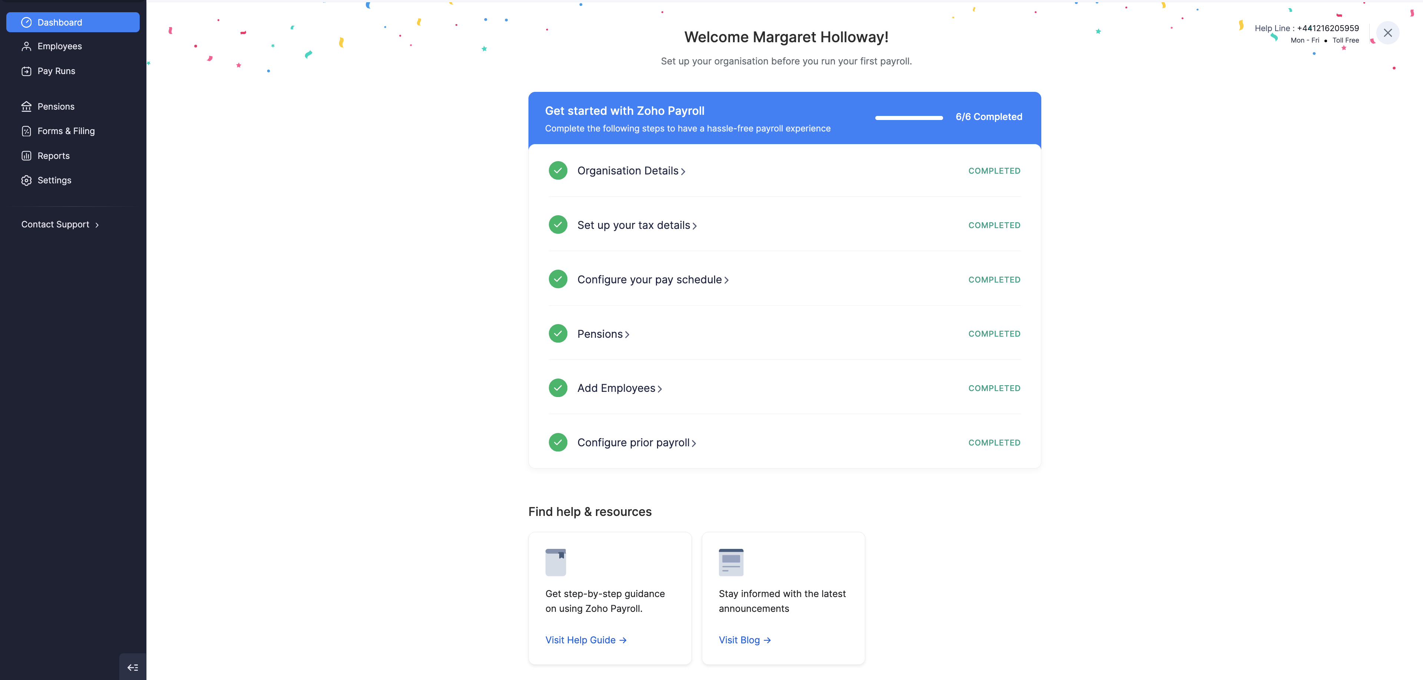
Task: Click green checkmark beside Configure your pay schedule
Action: pyautogui.click(x=558, y=279)
